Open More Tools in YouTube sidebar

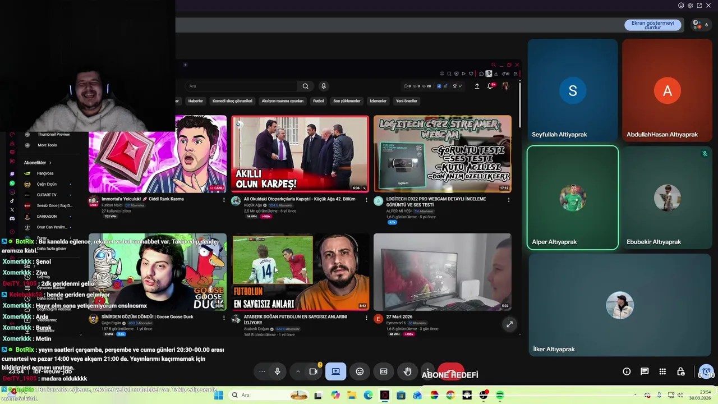click(48, 145)
